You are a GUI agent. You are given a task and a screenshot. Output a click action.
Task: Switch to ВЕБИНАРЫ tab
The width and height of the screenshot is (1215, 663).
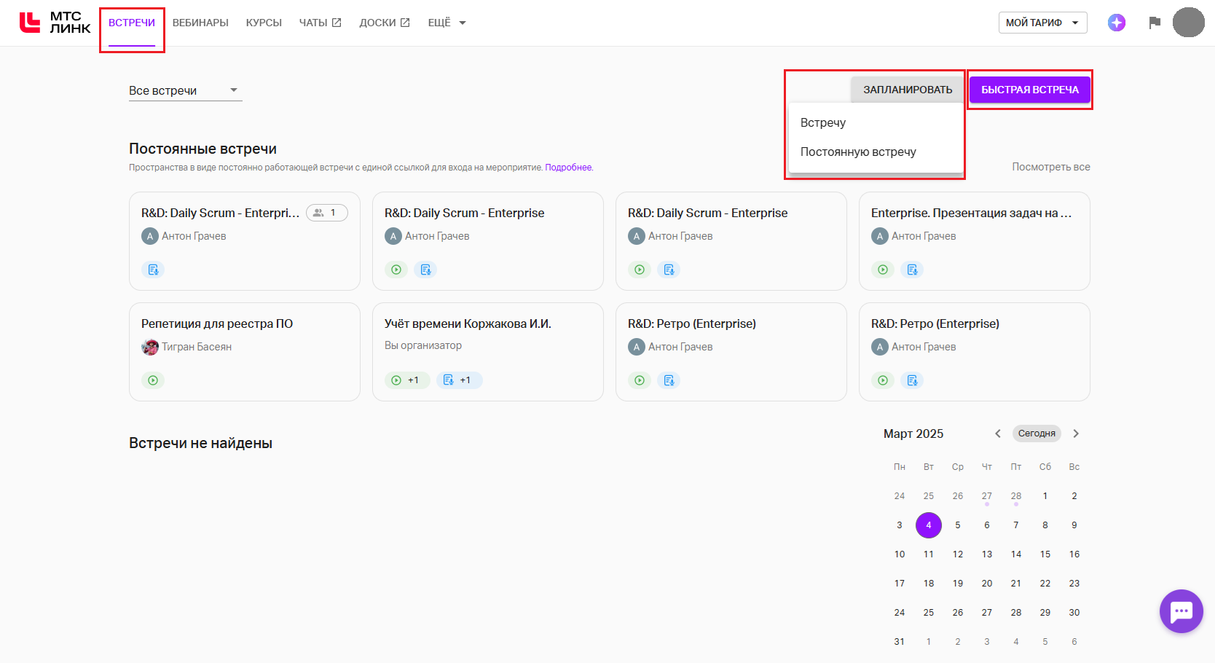[x=200, y=23]
